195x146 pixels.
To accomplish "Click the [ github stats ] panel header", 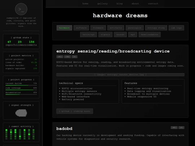I will [21, 37].
